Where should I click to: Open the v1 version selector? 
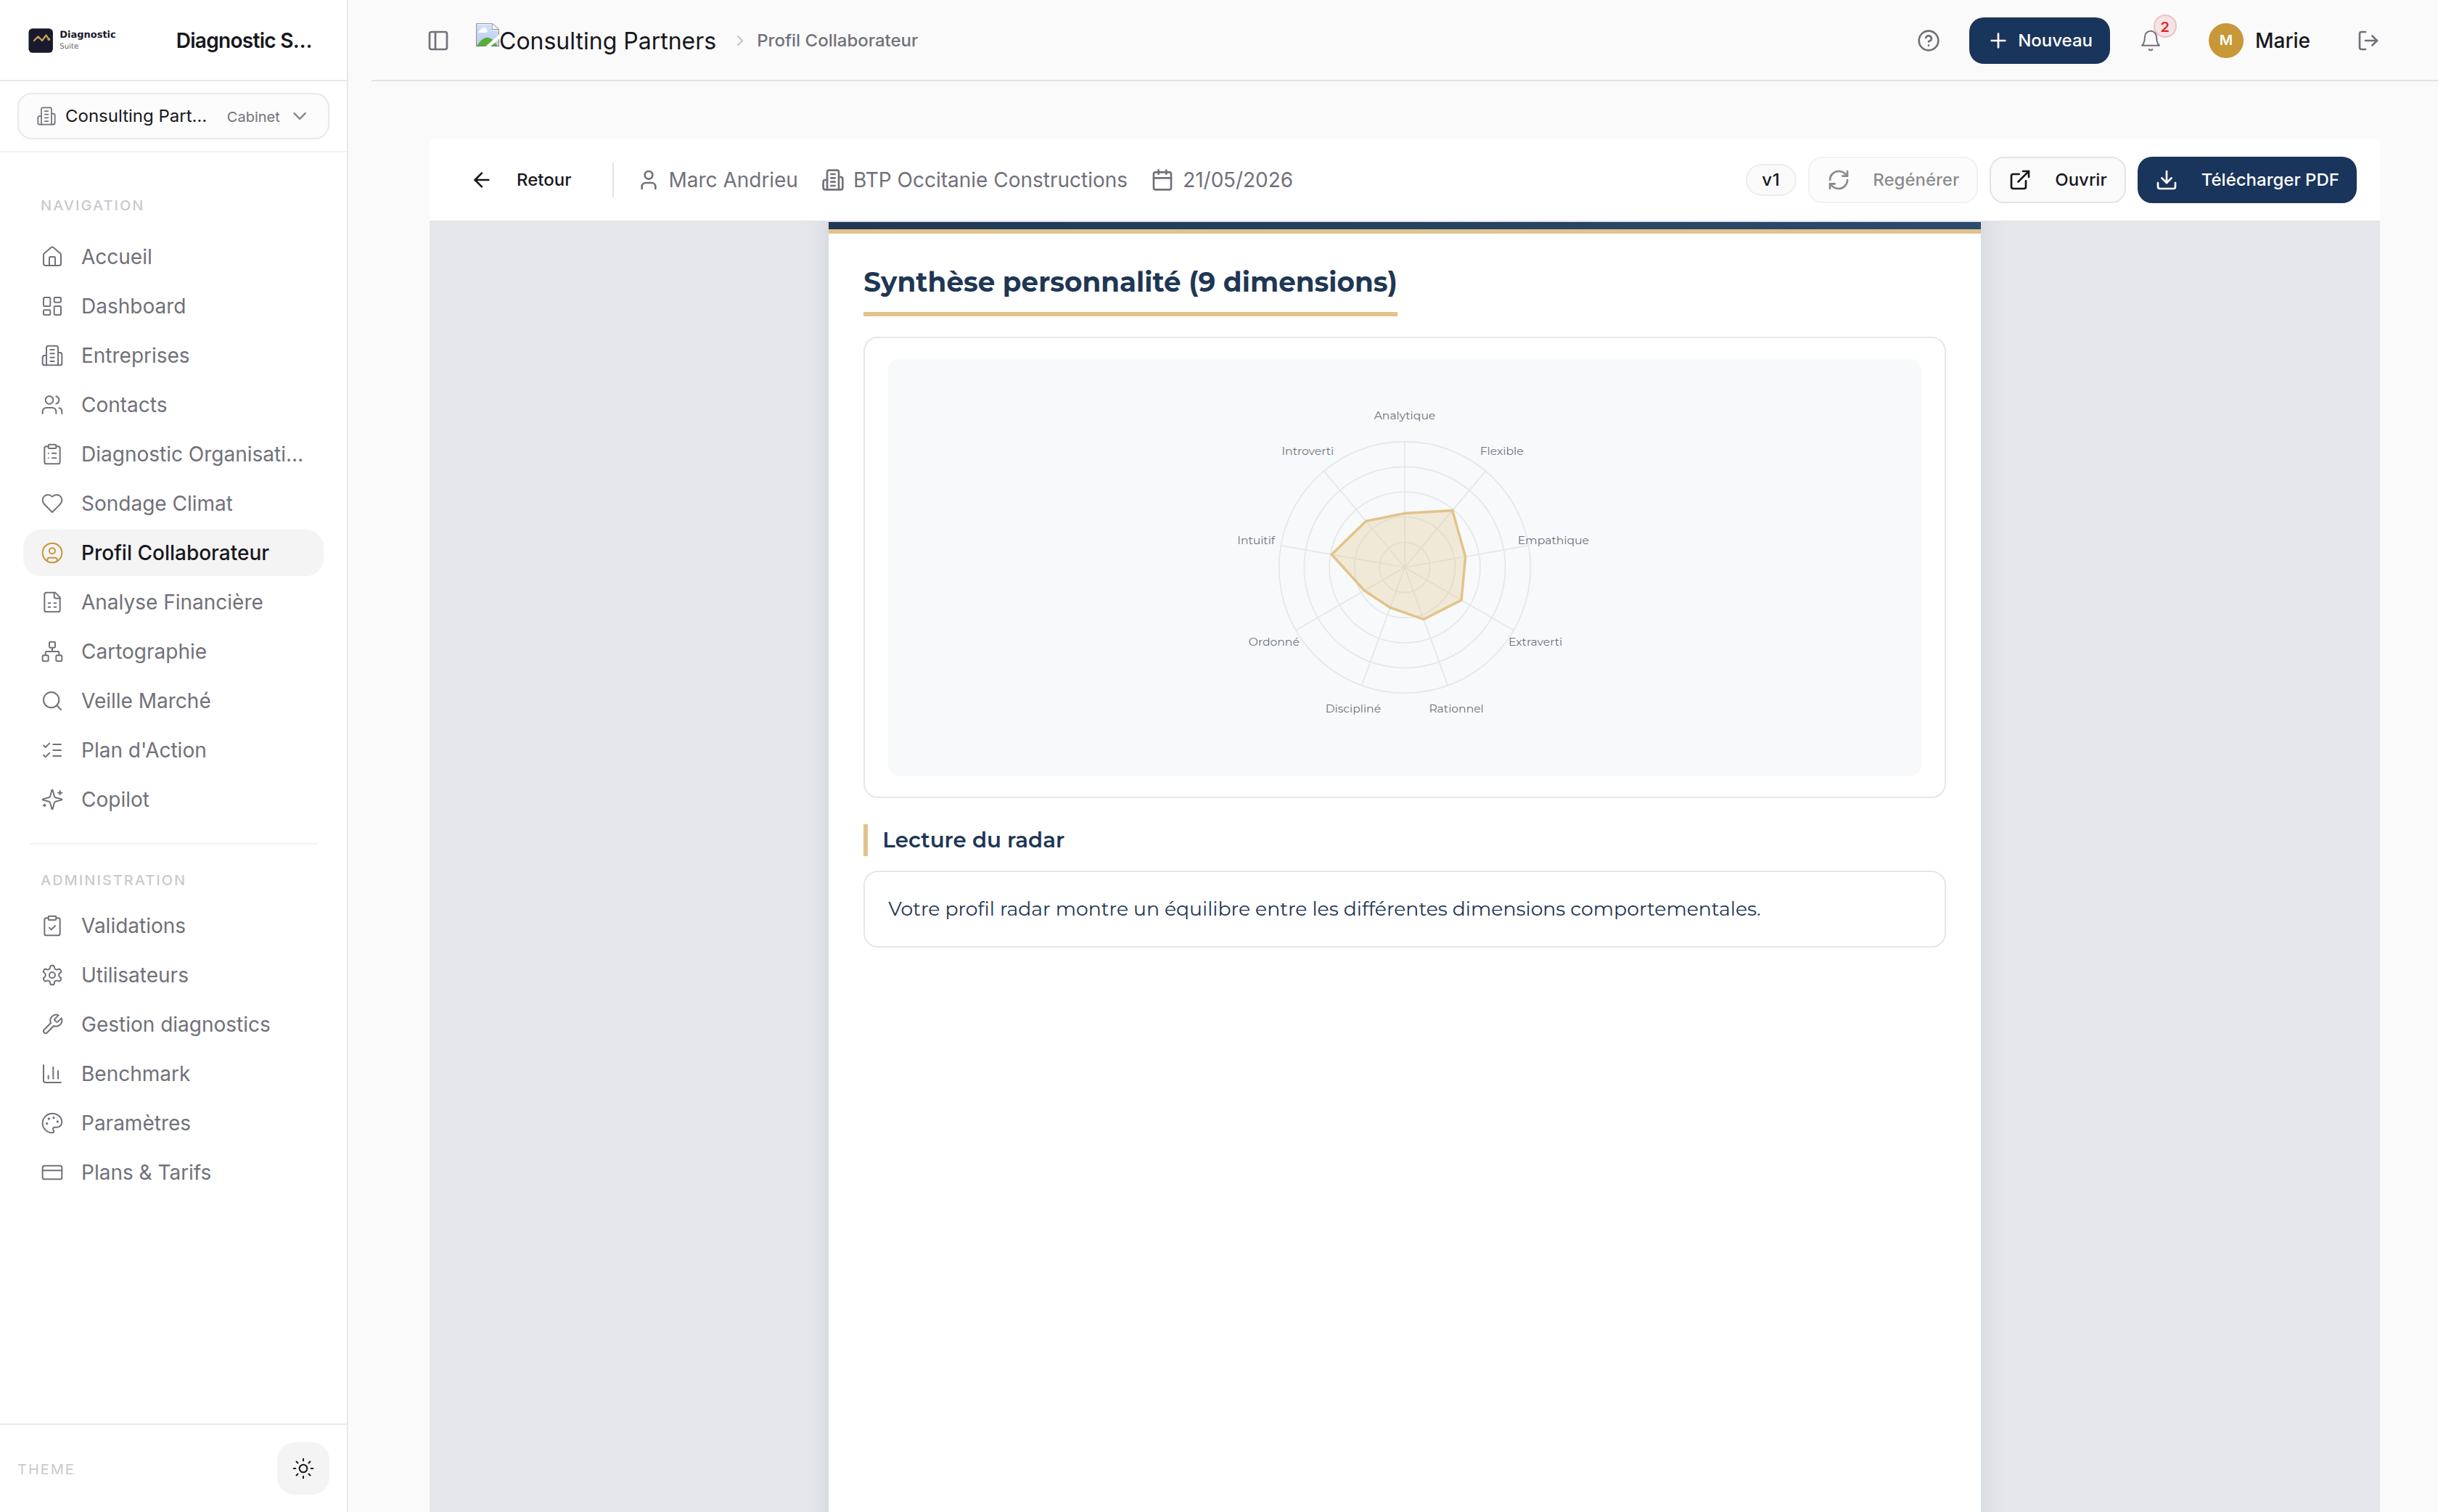[1770, 180]
